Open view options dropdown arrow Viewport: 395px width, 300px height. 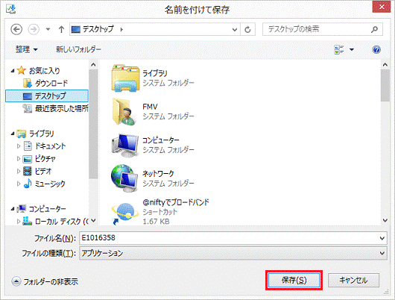[352, 49]
